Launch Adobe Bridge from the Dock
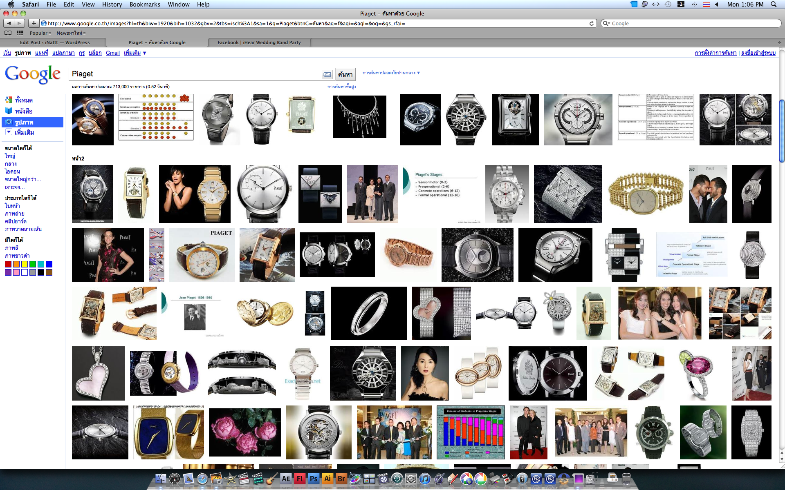Image resolution: width=785 pixels, height=490 pixels. click(x=341, y=479)
